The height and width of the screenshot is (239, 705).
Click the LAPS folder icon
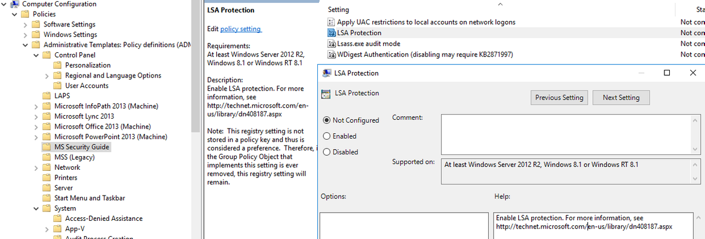click(x=47, y=96)
